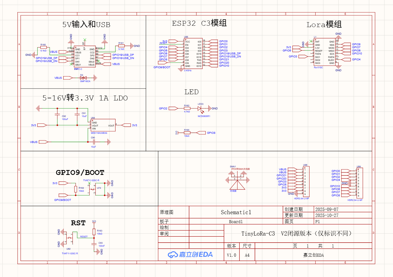The width and height of the screenshot is (393, 277).
Task: Click the 'Board1' field in title block
Action: 236,222
